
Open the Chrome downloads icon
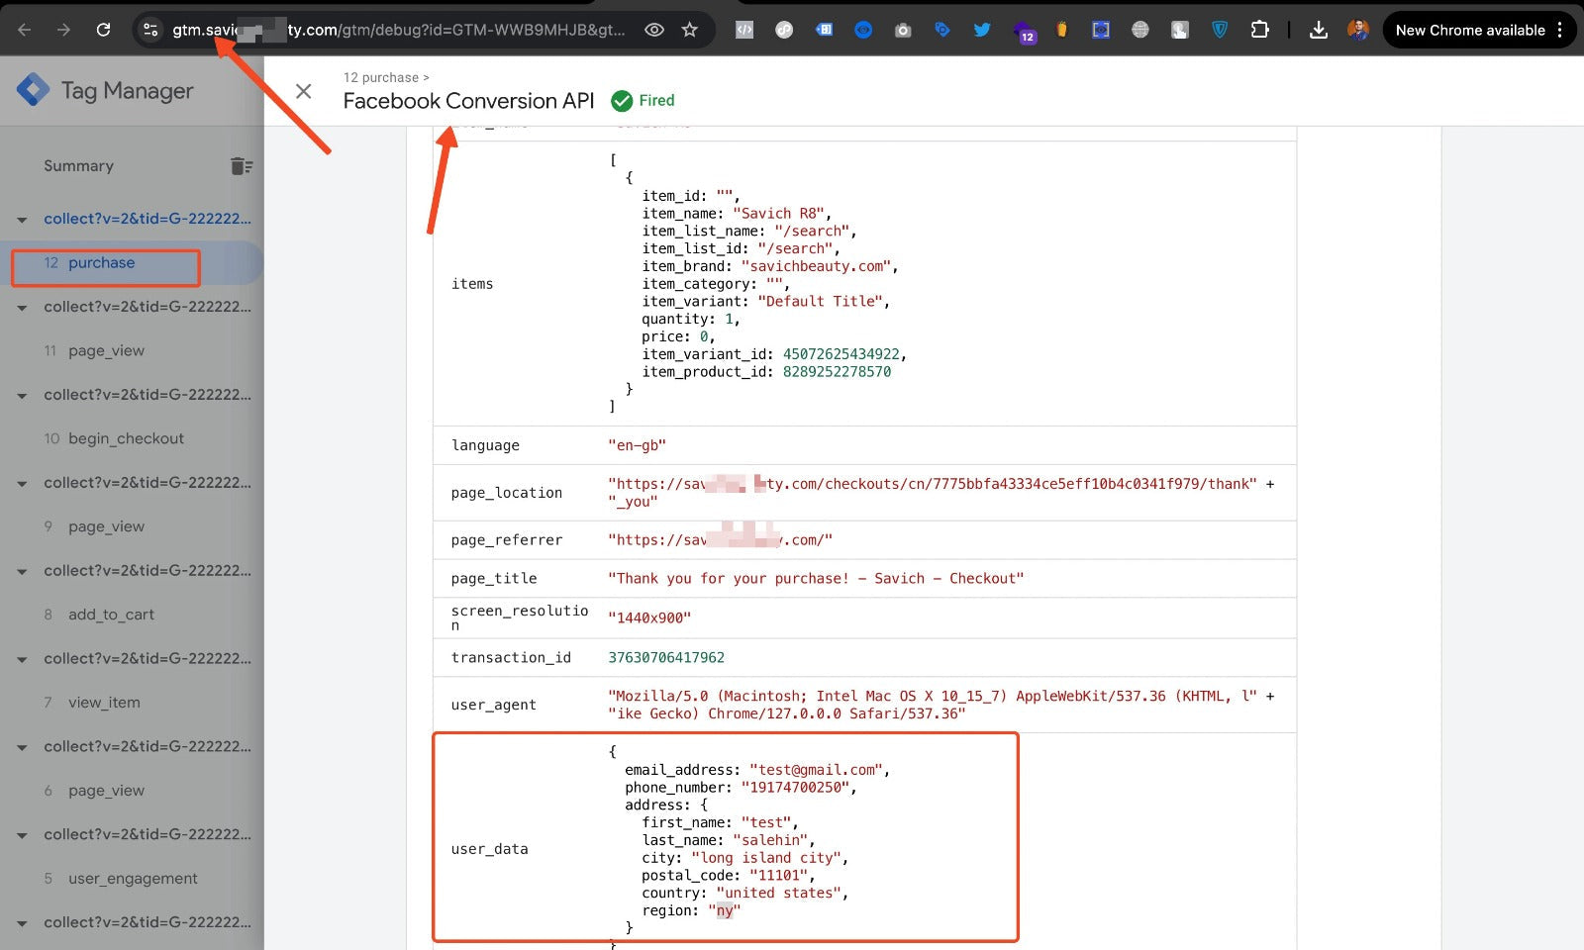point(1318,30)
